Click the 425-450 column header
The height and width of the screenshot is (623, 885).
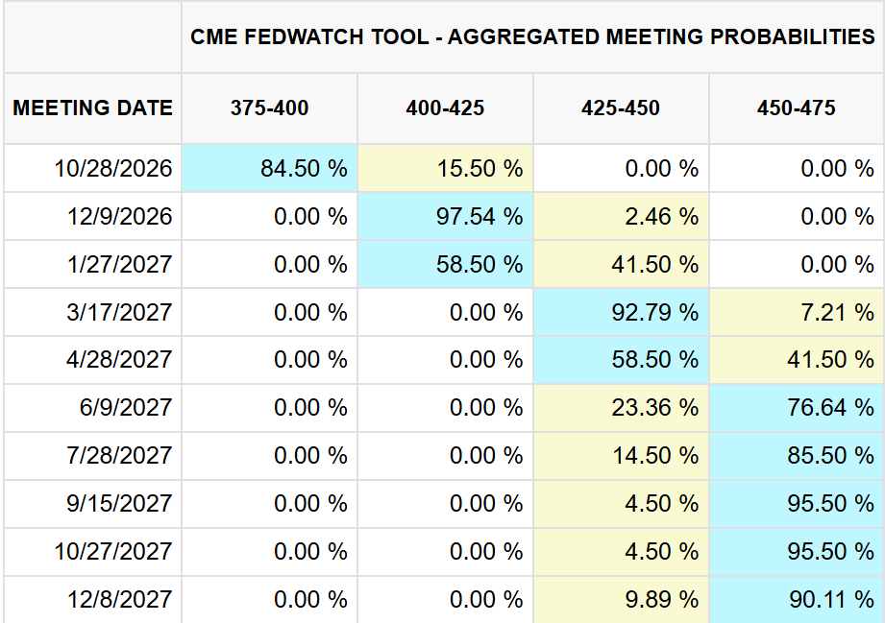(x=621, y=108)
